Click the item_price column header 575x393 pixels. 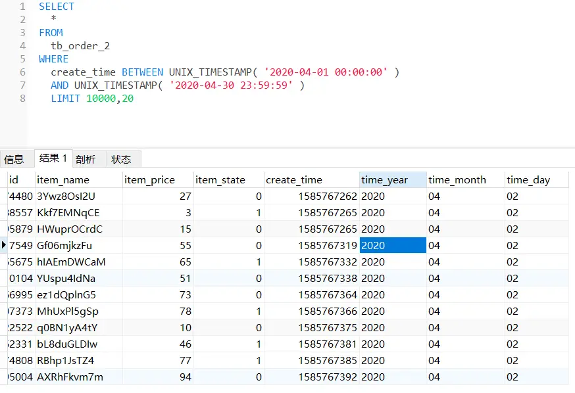[x=158, y=180]
